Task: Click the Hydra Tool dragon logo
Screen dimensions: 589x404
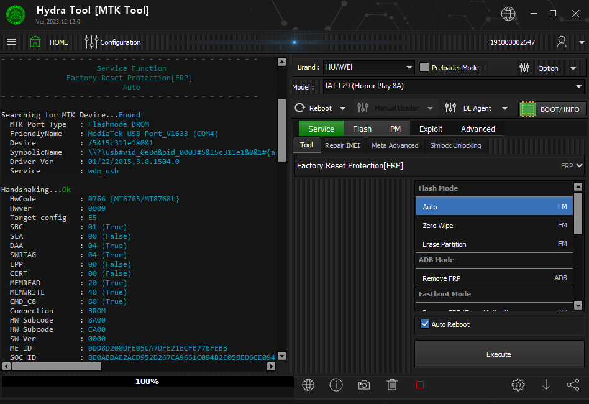Action: [x=16, y=15]
